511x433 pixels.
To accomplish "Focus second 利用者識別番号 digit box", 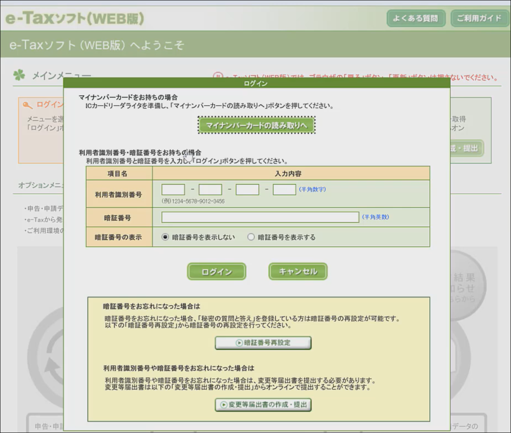I will (x=210, y=190).
